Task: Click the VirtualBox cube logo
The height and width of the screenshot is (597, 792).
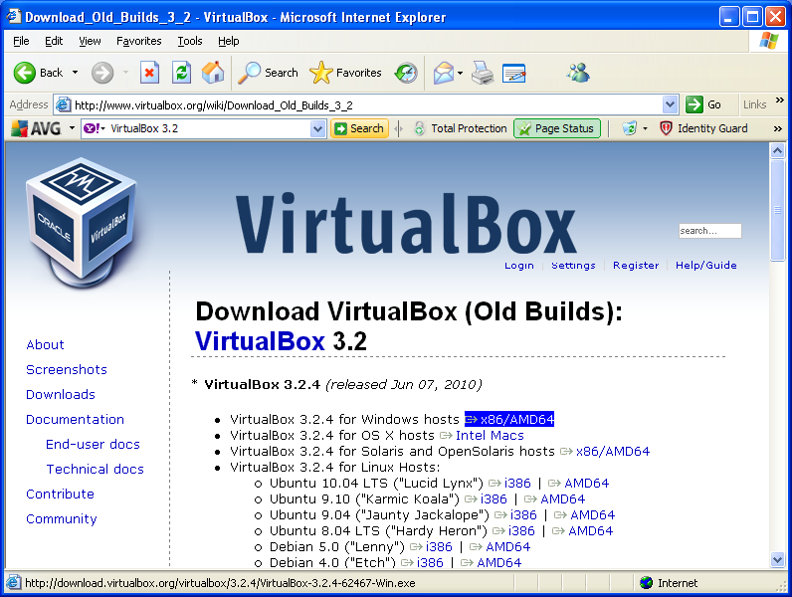Action: pos(84,222)
